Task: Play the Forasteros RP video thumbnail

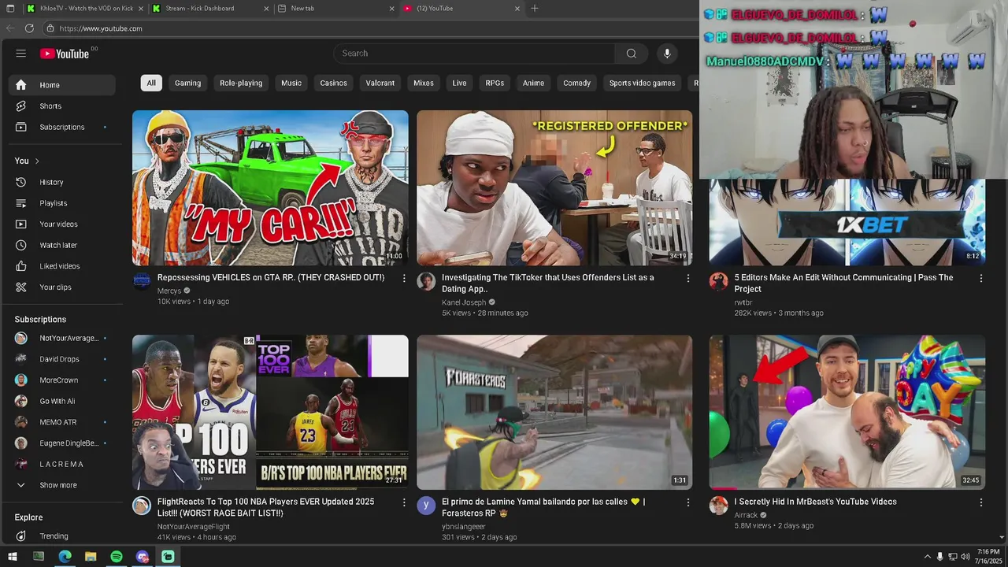Action: coord(554,412)
